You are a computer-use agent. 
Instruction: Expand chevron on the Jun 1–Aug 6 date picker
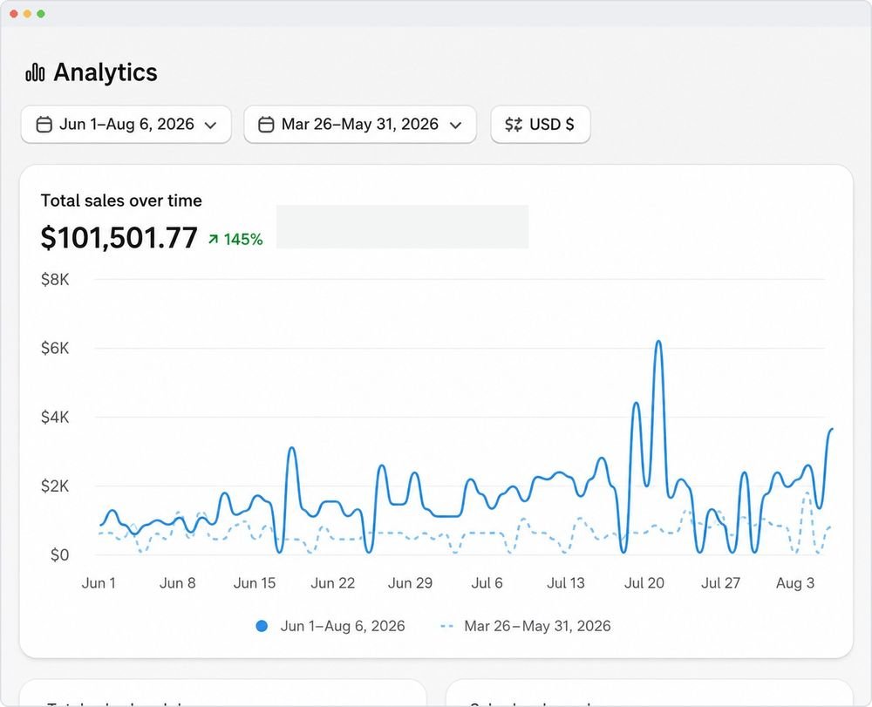coord(211,126)
